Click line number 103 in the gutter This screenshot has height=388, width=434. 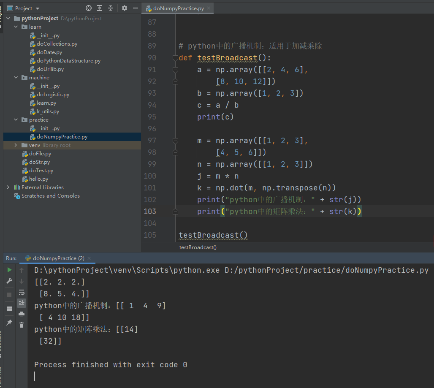150,211
